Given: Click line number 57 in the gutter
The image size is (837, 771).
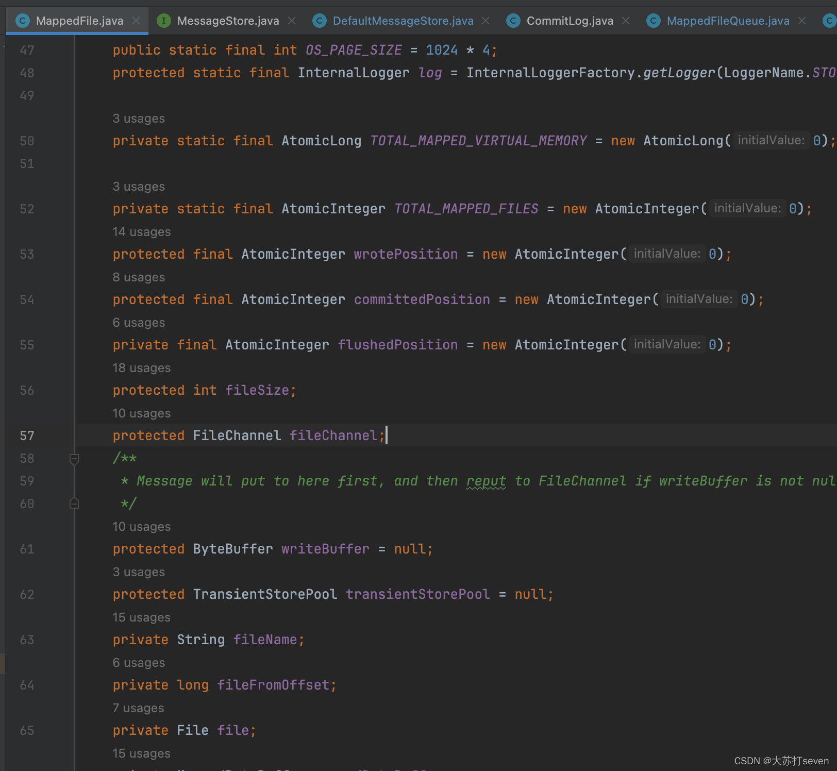Looking at the screenshot, I should [x=27, y=436].
